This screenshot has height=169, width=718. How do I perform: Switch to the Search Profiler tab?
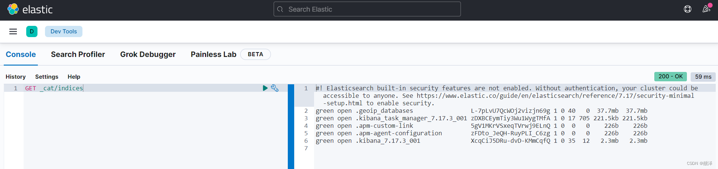pyautogui.click(x=78, y=54)
